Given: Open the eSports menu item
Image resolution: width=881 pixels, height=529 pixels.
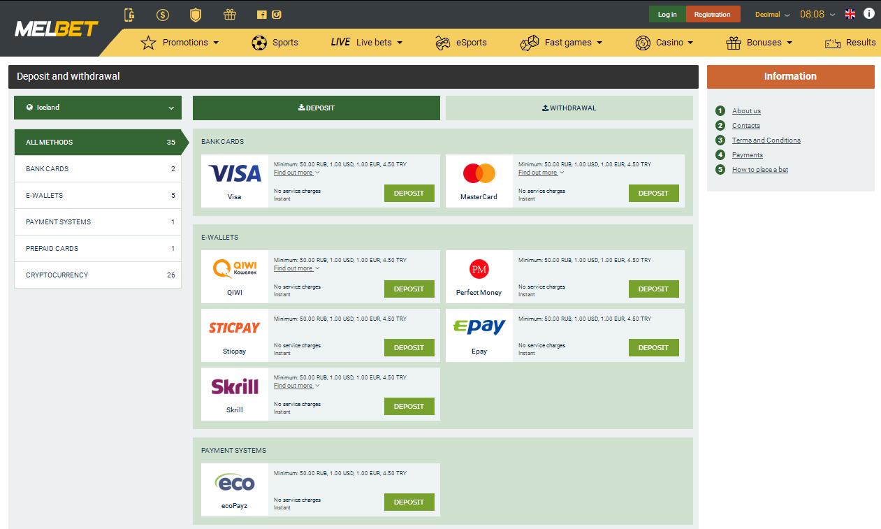Looking at the screenshot, I should pyautogui.click(x=461, y=43).
